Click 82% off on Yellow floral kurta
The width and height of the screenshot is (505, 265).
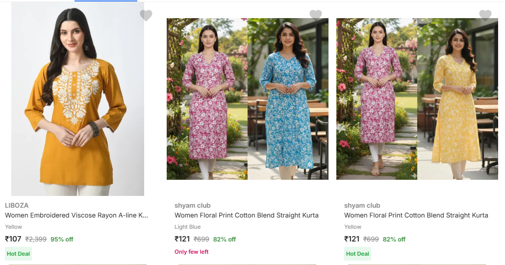pyautogui.click(x=394, y=240)
